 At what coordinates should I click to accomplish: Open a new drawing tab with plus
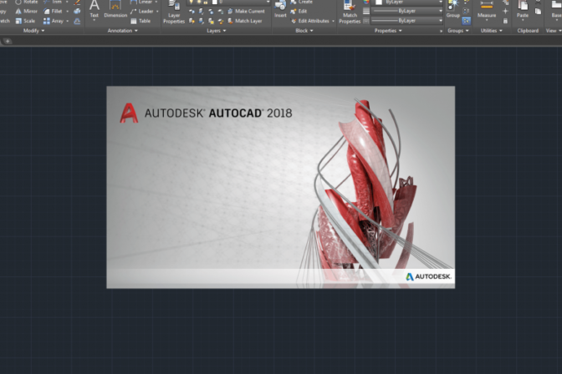pyautogui.click(x=8, y=41)
